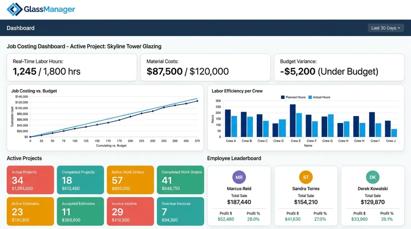Click Labor Efficiency per Crew chart title
411x229 pixels.
[x=237, y=91]
